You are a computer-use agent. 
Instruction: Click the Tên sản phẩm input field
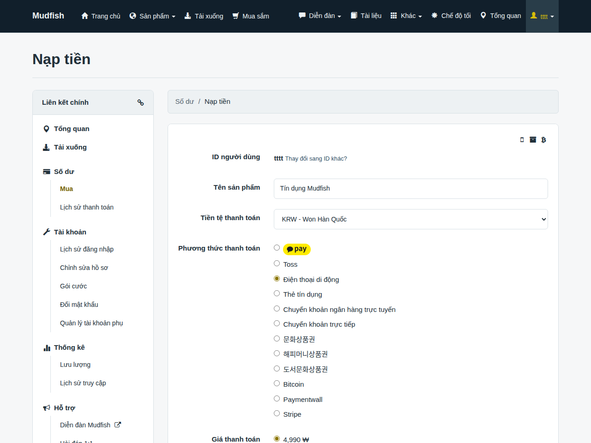pyautogui.click(x=411, y=189)
